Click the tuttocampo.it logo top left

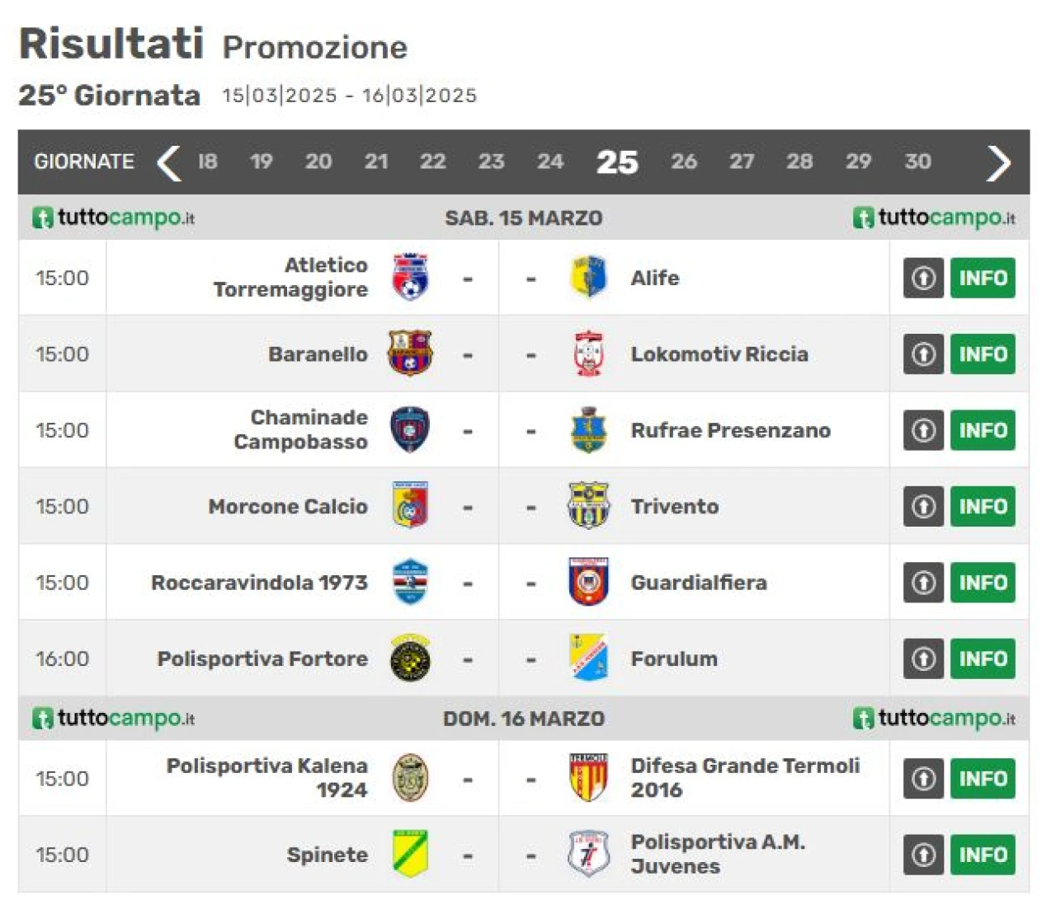[113, 218]
